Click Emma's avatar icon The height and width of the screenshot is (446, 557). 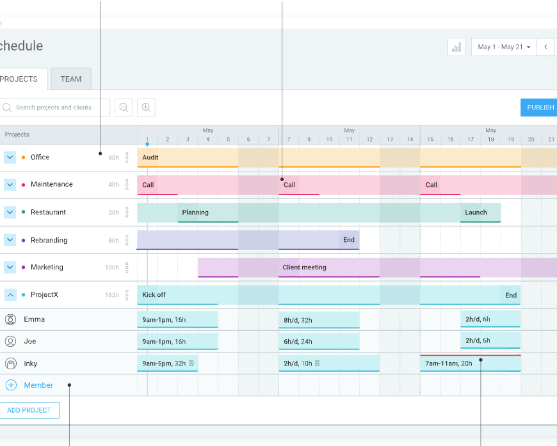point(11,319)
